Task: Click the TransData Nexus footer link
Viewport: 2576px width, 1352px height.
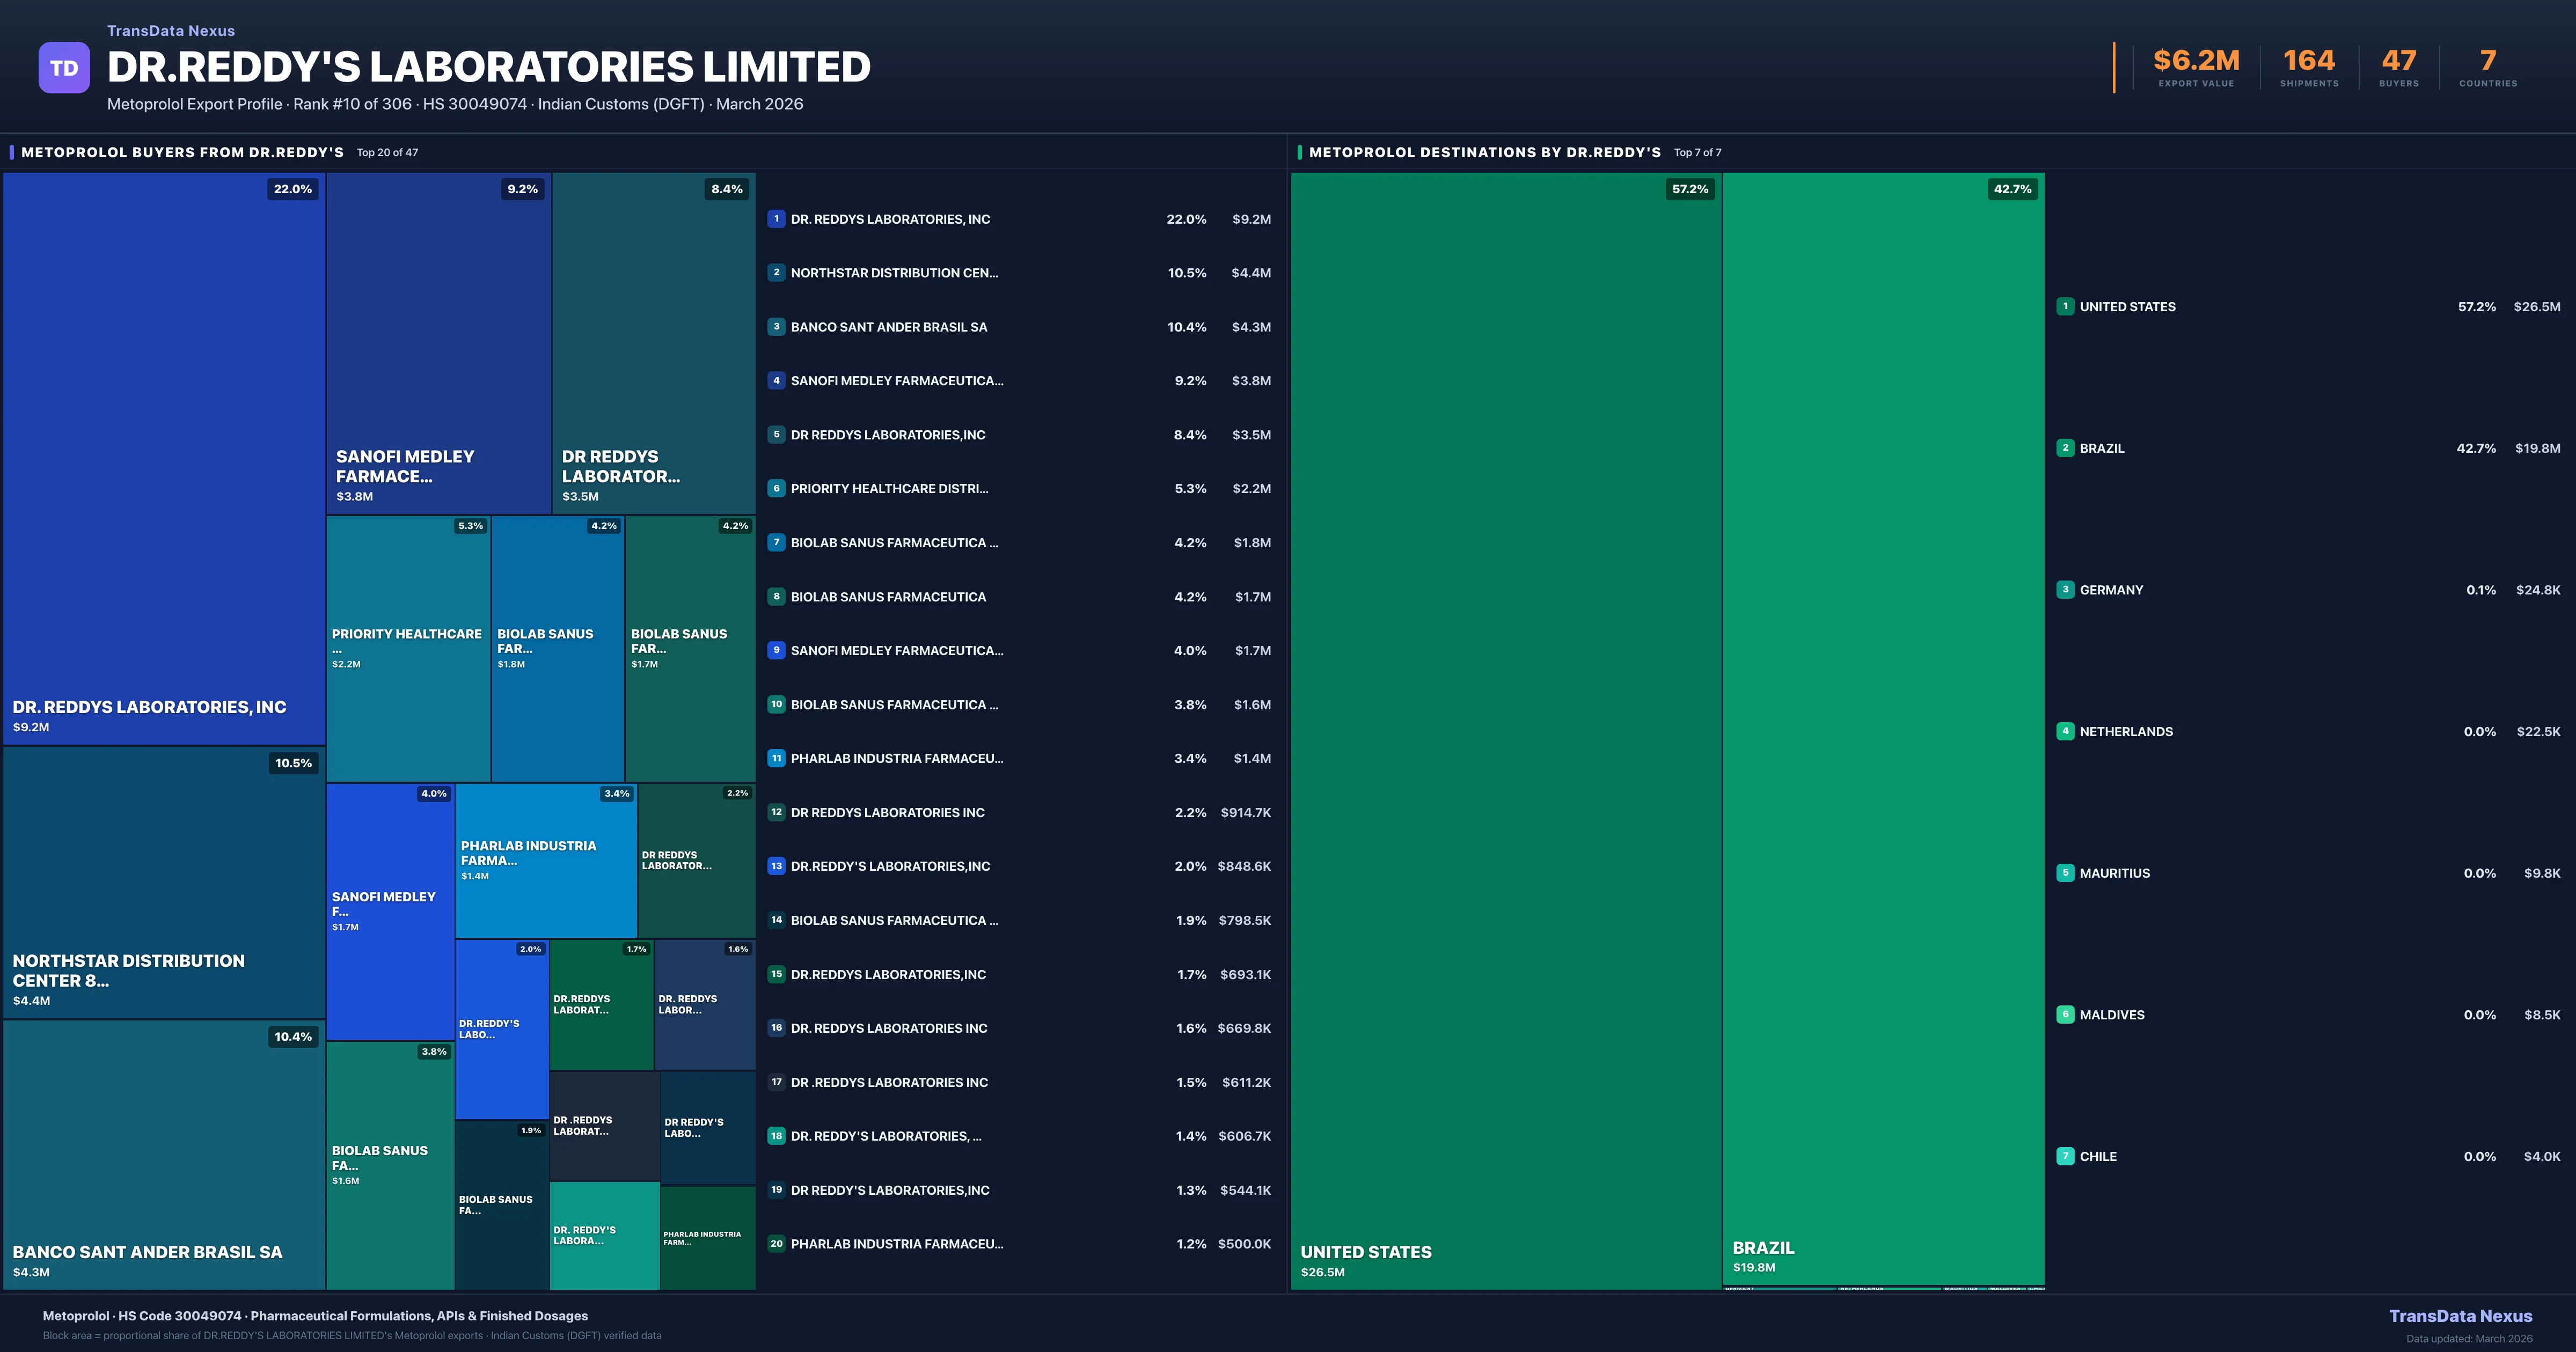Action: [x=2460, y=1316]
